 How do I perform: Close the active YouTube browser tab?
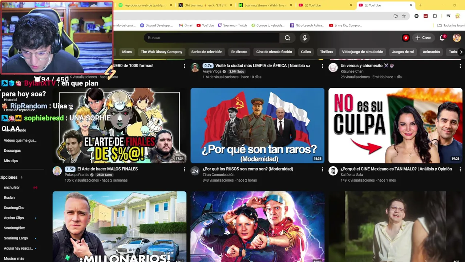[x=411, y=5]
